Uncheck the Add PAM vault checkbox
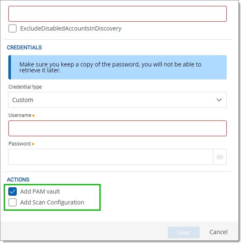243x245 pixels. tap(13, 191)
